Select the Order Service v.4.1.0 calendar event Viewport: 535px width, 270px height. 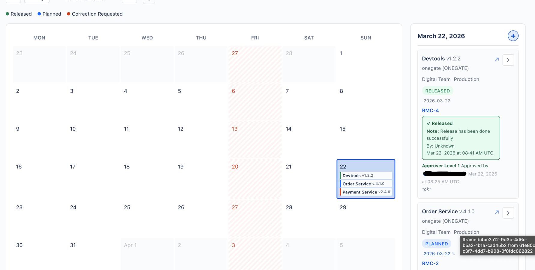click(365, 184)
